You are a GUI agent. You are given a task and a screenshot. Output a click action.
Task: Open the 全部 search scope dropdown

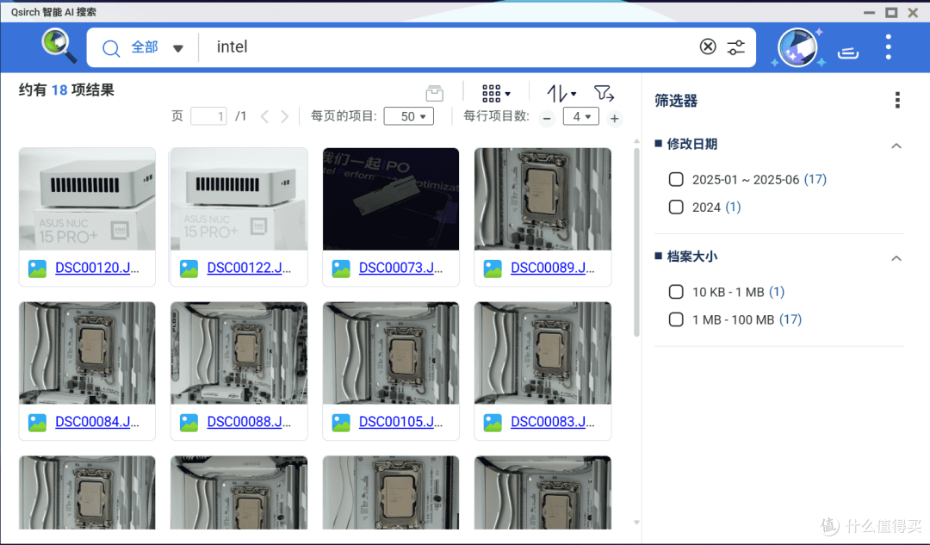(x=157, y=47)
